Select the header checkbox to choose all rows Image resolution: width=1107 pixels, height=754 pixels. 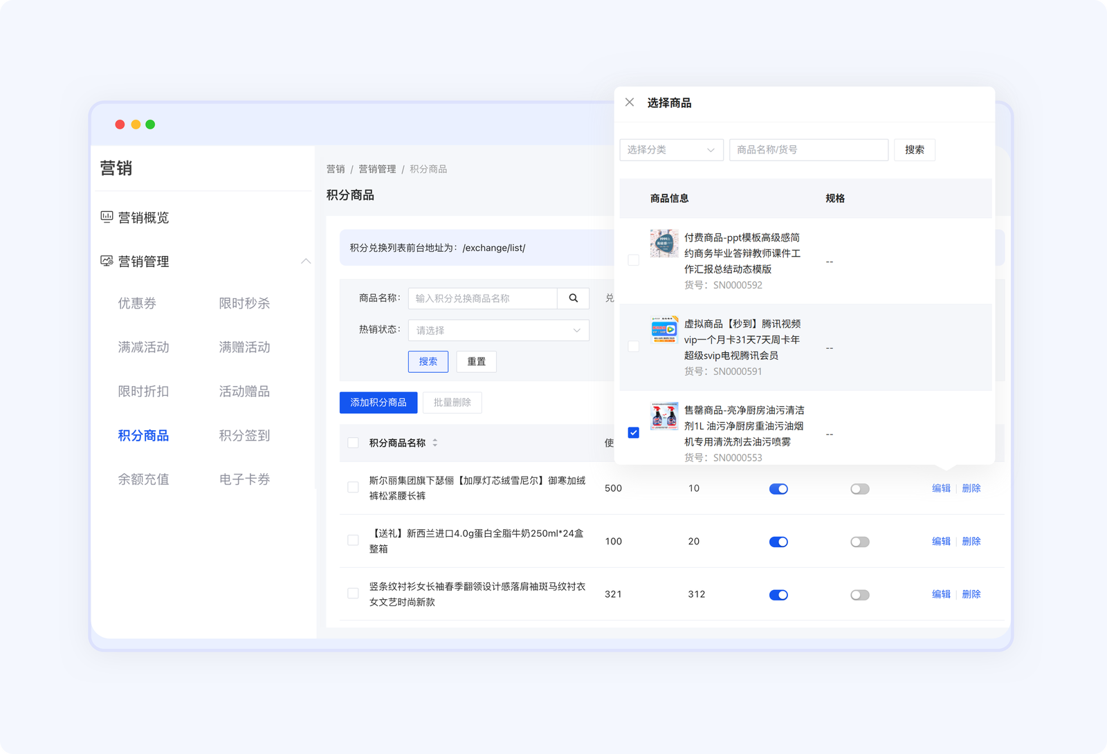click(351, 443)
